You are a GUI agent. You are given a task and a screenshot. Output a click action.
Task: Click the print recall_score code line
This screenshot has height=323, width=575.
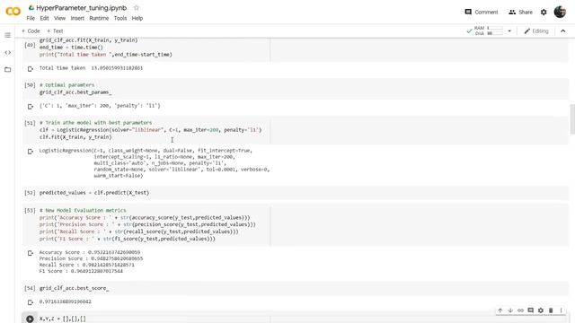(138, 231)
